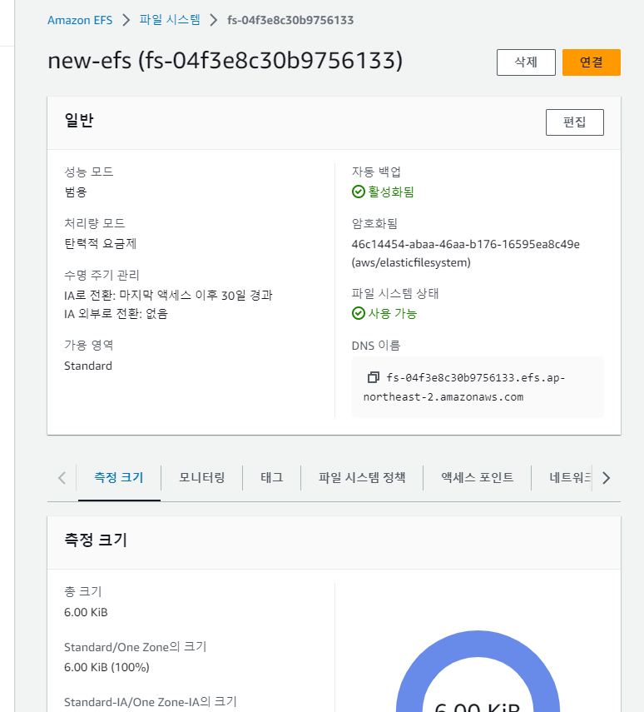The image size is (644, 712).
Task: Click the fs-04f3e8c30b9756133 breadcrumb text
Action: click(x=290, y=21)
